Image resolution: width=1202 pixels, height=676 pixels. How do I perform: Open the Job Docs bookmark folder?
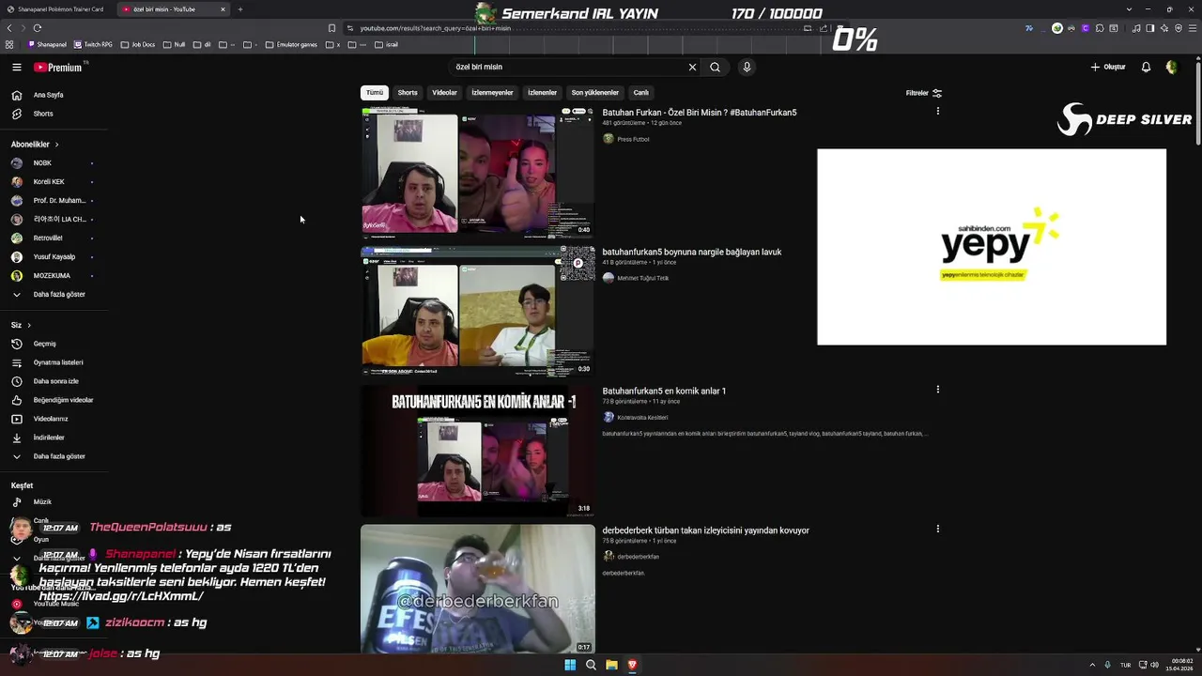tap(137, 44)
